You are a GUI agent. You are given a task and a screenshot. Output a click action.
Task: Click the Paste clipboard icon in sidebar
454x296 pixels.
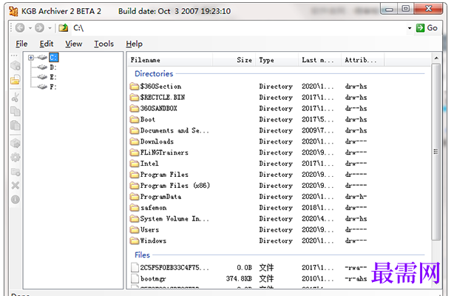coord(16,126)
